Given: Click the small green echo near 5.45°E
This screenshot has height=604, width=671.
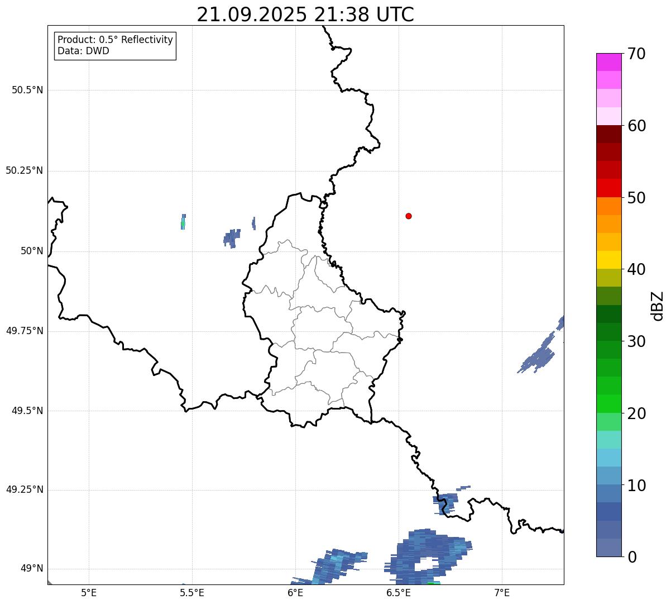Looking at the screenshot, I should (x=183, y=222).
